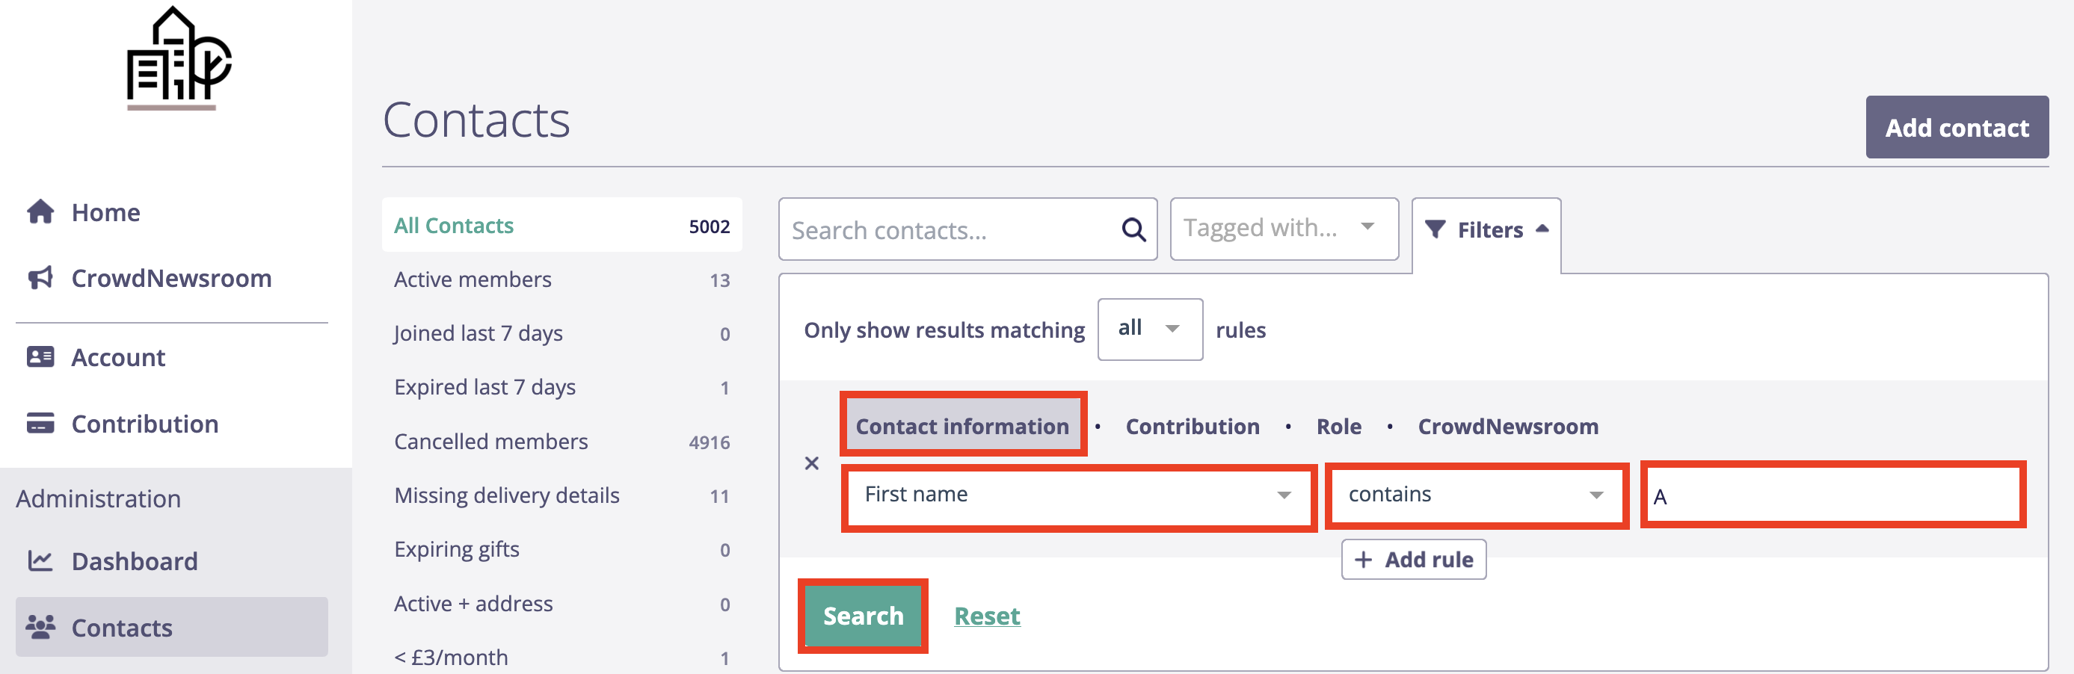The height and width of the screenshot is (674, 2074).
Task: Focus the filter value text field
Action: pyautogui.click(x=1833, y=496)
